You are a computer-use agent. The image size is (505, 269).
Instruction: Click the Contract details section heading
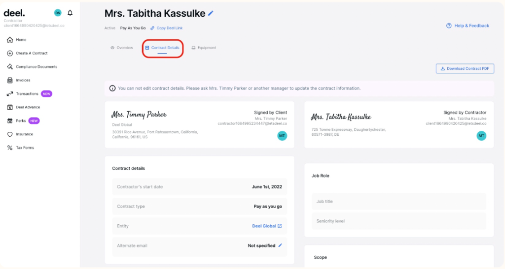click(x=129, y=169)
